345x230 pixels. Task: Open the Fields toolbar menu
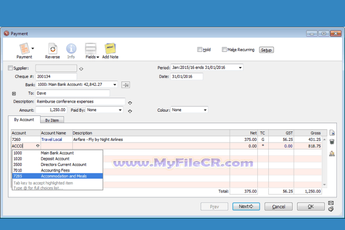click(x=92, y=51)
